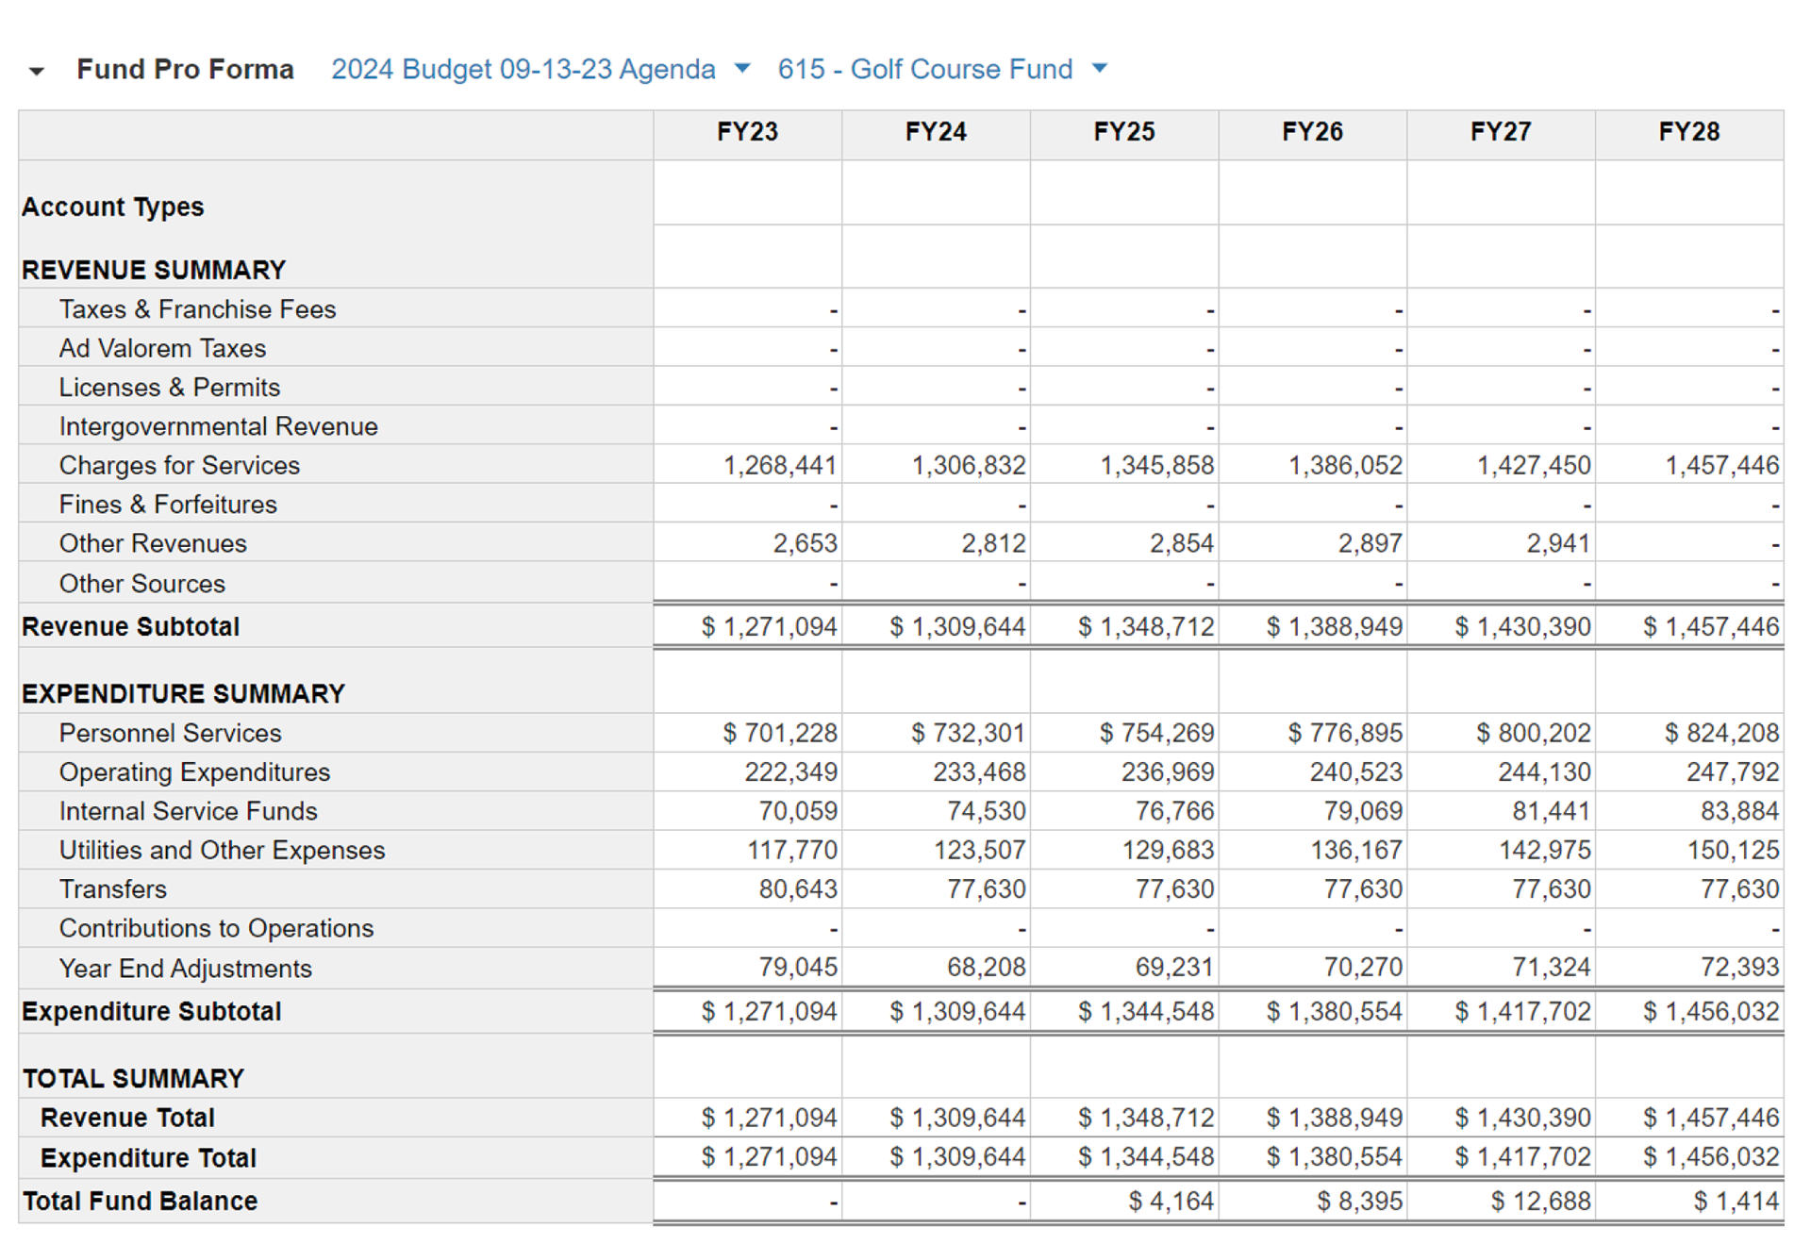Click the Charges for Services row label
The width and height of the screenshot is (1811, 1244).
pos(179,465)
